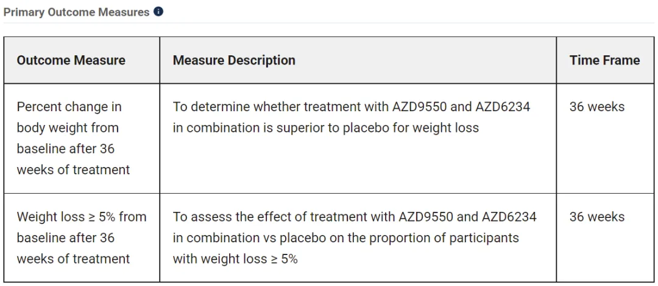Viewport: 658px width, 286px height.
Task: Click "To determine whether treatment" text
Action: pos(256,107)
